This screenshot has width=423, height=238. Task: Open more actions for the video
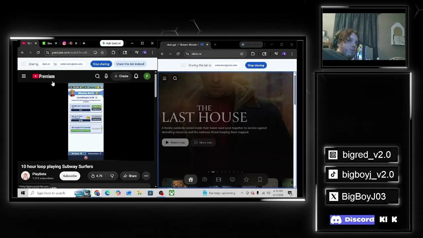click(x=146, y=176)
